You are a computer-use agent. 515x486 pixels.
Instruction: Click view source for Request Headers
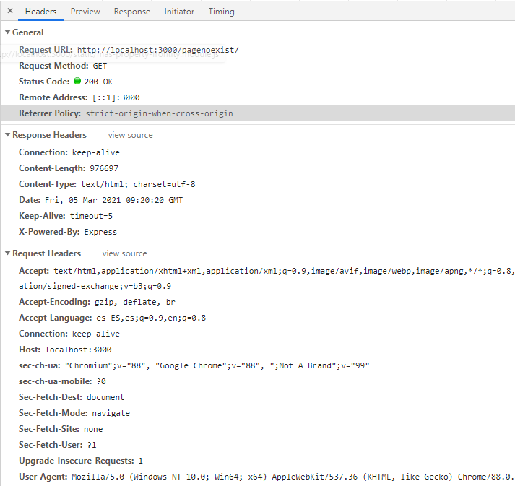124,253
